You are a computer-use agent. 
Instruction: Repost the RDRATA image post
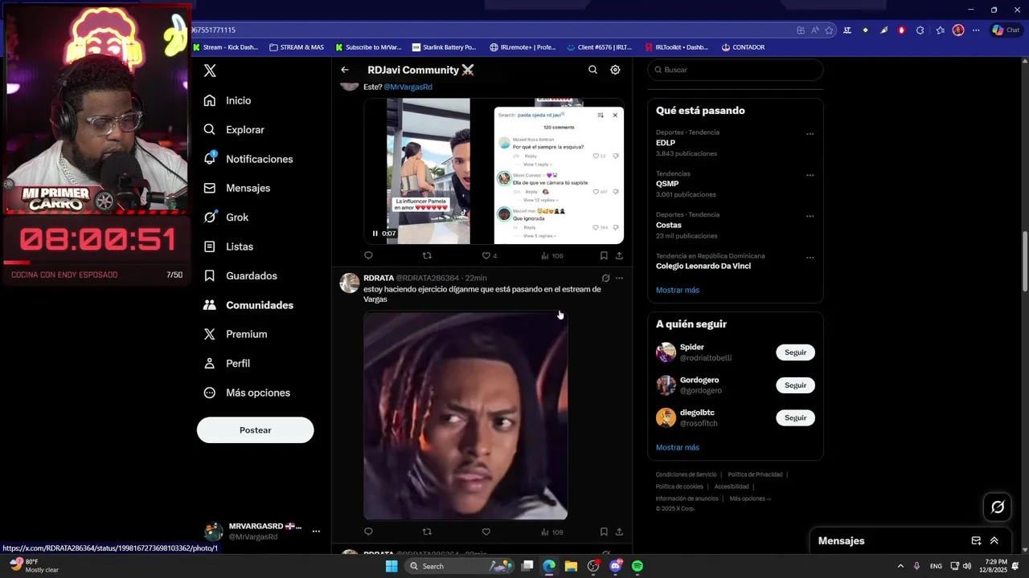[427, 531]
